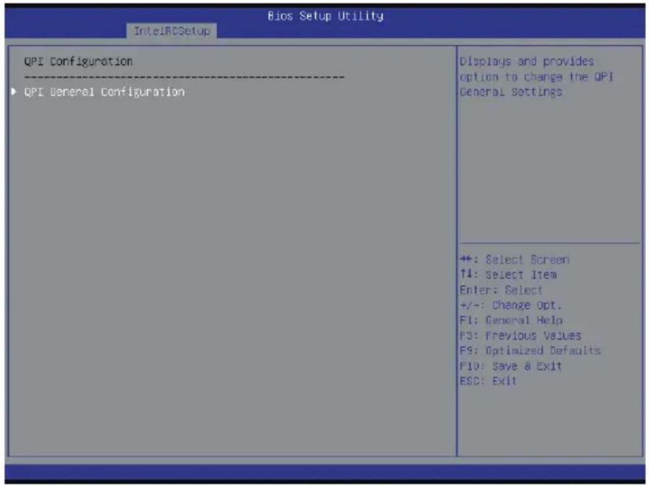Click the help text 'Displays and provides'
The height and width of the screenshot is (485, 649).
click(x=527, y=62)
